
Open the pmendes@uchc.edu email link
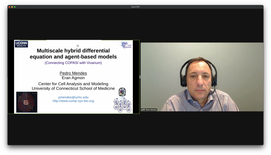73,97
